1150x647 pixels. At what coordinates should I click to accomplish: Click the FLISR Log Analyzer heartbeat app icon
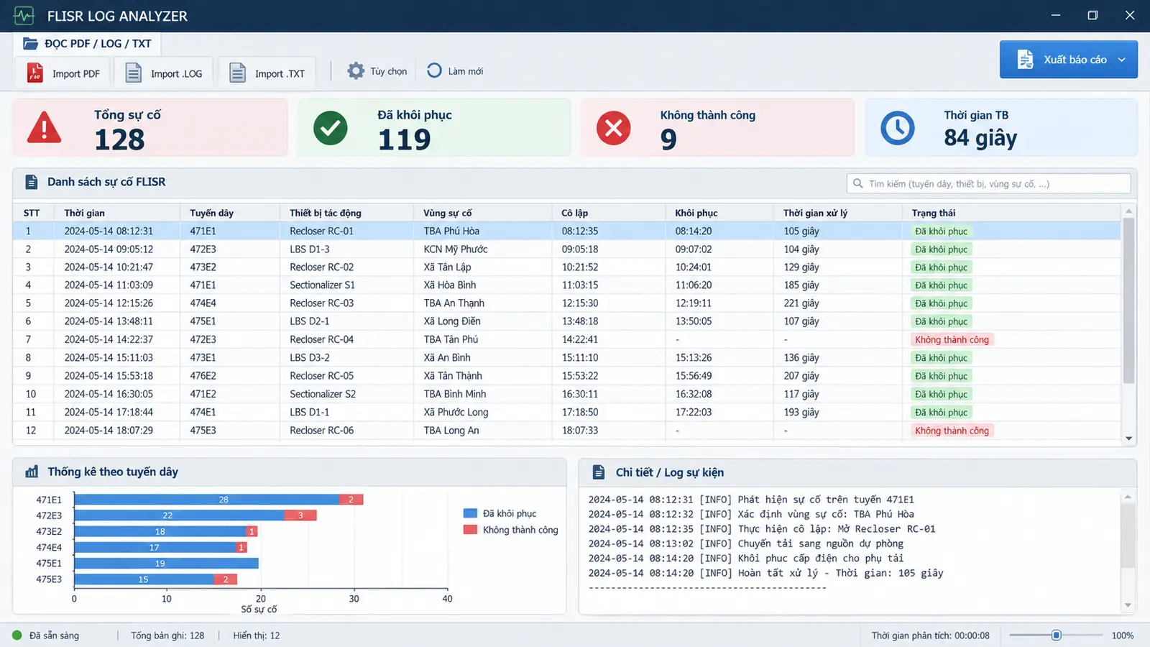coord(24,16)
